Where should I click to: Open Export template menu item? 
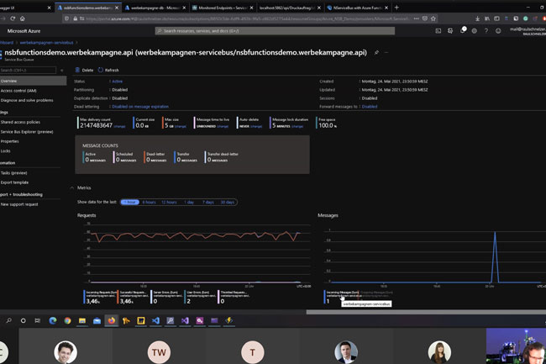click(x=14, y=182)
